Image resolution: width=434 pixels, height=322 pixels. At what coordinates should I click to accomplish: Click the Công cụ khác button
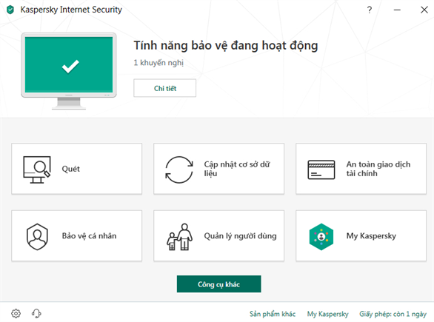coord(218,284)
